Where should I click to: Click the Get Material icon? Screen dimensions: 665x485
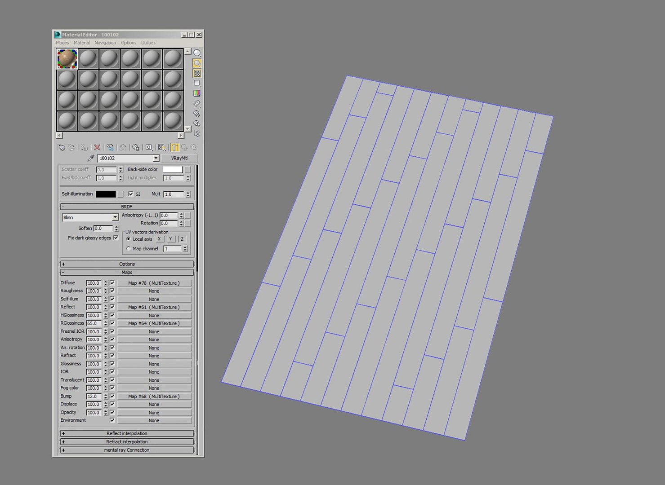pyautogui.click(x=62, y=147)
